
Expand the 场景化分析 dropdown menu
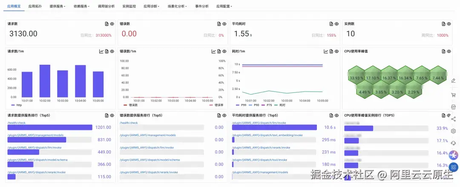click(177, 6)
